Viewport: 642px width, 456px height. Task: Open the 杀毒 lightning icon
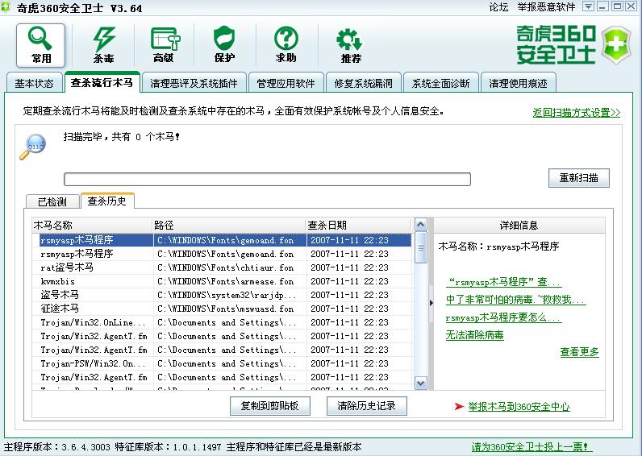pyautogui.click(x=103, y=45)
